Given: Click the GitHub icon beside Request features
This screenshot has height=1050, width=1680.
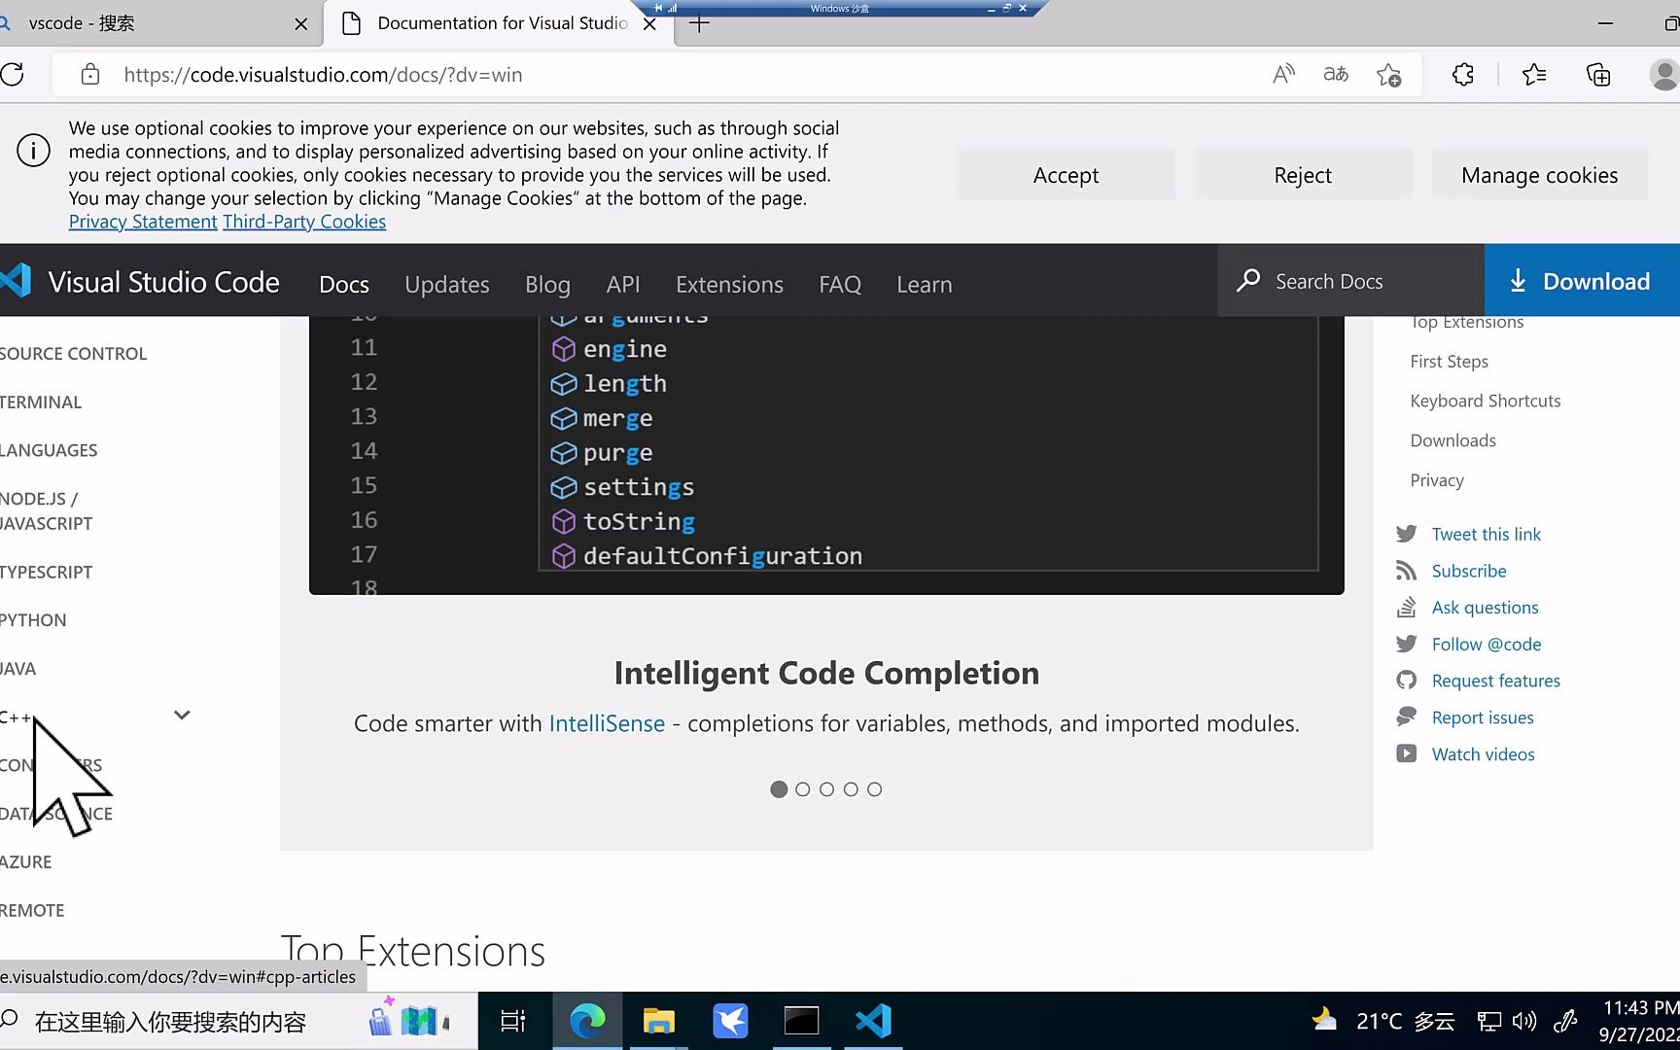Looking at the screenshot, I should click(x=1406, y=681).
